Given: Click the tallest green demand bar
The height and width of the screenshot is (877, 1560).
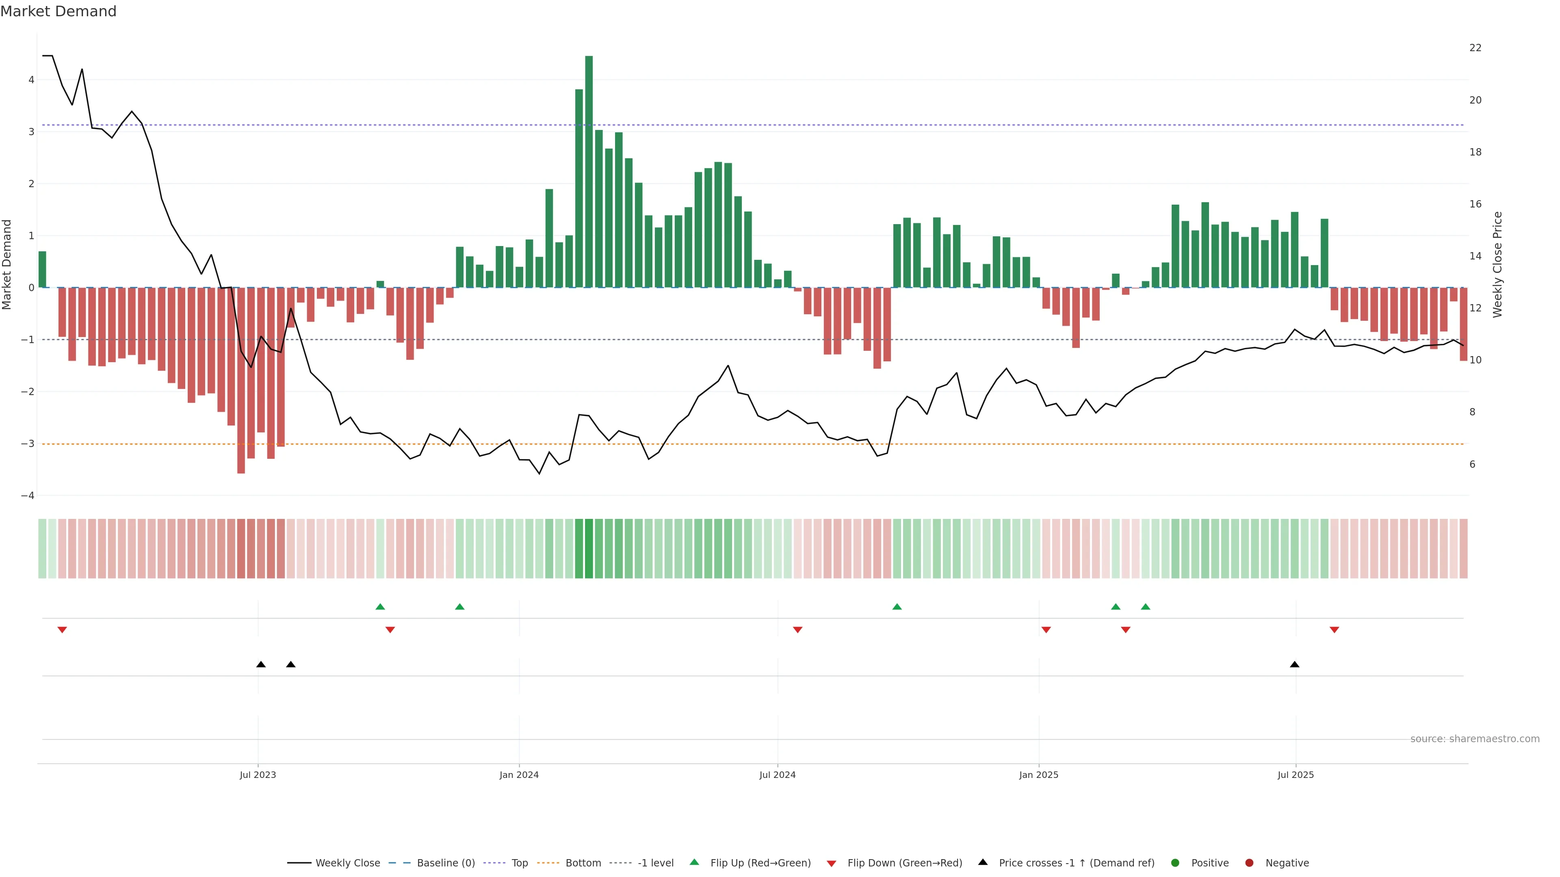Looking at the screenshot, I should click(589, 171).
